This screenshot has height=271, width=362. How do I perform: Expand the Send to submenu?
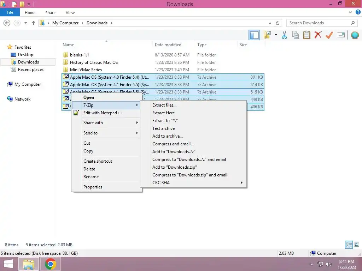(x=106, y=133)
